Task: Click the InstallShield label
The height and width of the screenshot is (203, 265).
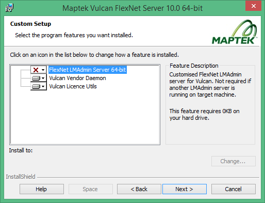Action: point(21,177)
